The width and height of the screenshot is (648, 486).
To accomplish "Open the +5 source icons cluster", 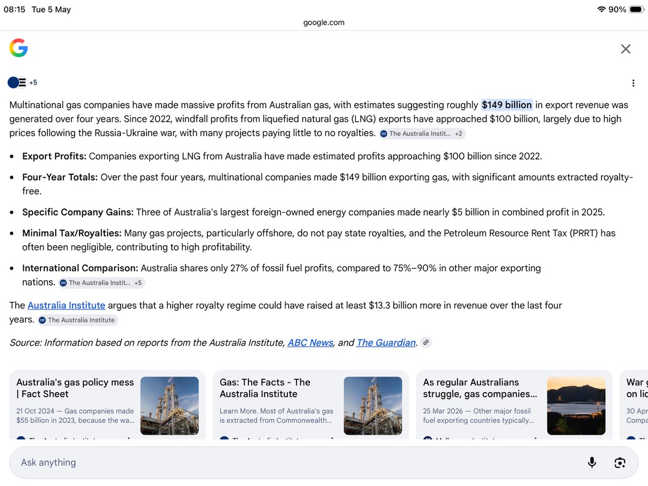I will 23,83.
